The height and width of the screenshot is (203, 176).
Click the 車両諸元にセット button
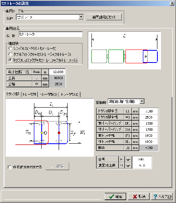point(104,17)
